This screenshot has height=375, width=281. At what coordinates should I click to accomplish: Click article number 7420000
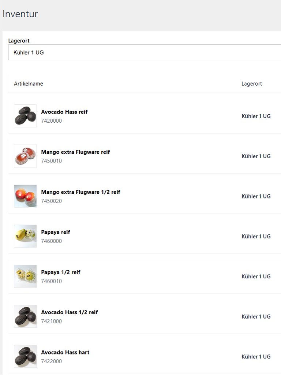coord(52,121)
